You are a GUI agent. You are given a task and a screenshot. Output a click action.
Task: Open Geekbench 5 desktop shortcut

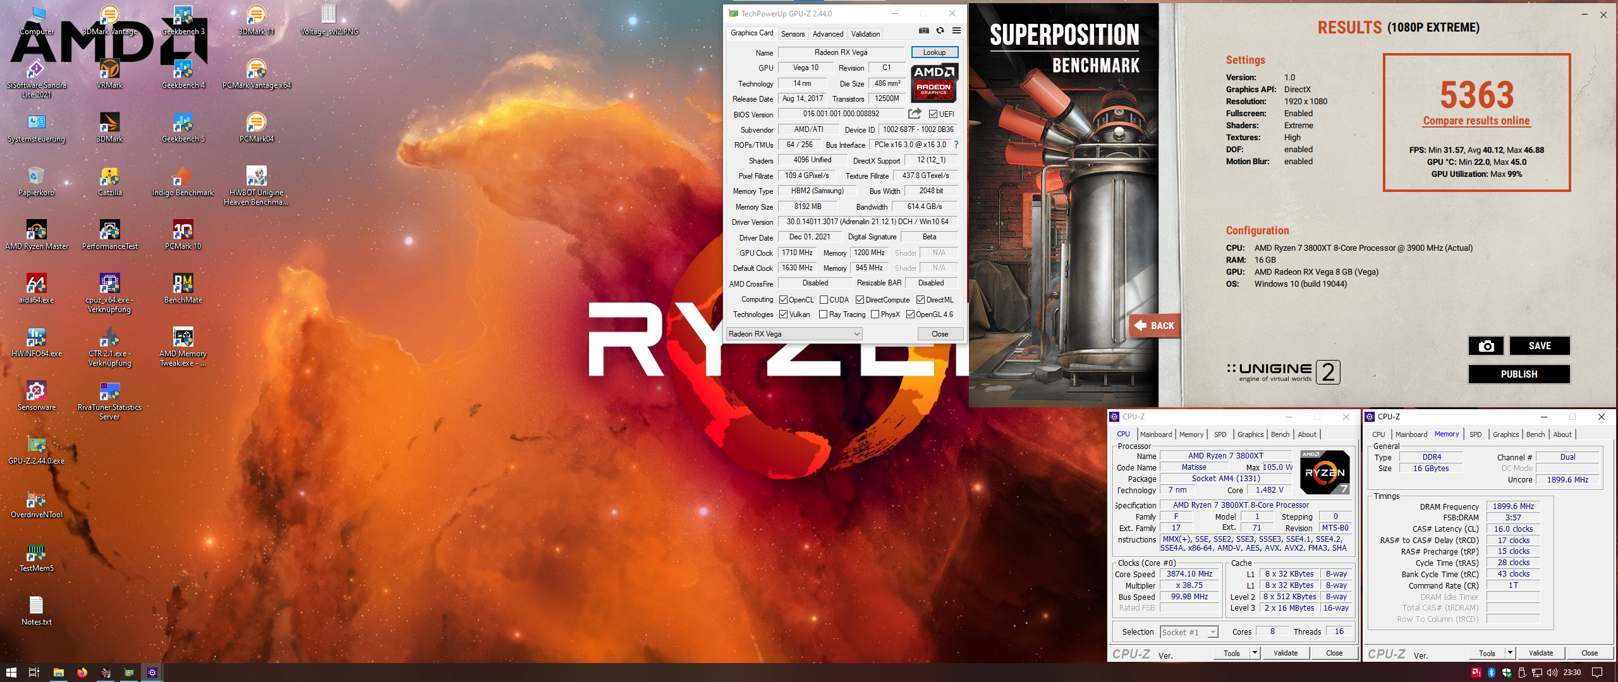(x=183, y=128)
